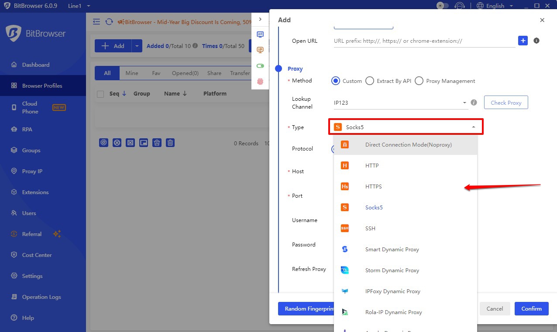
Task: Click the Help question mark icon
Action: 14,318
